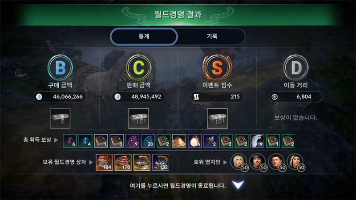The height and width of the screenshot is (200, 356).
Task: Open the silver chest under 판매 금액
Action: (x=139, y=118)
